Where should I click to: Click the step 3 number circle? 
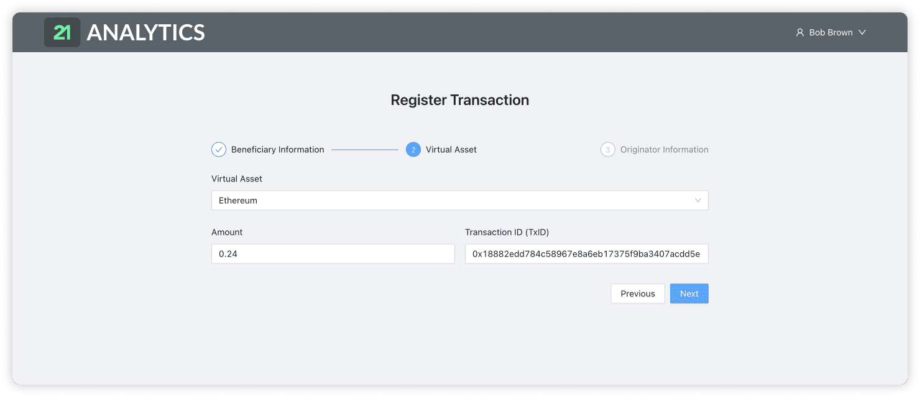(x=608, y=150)
